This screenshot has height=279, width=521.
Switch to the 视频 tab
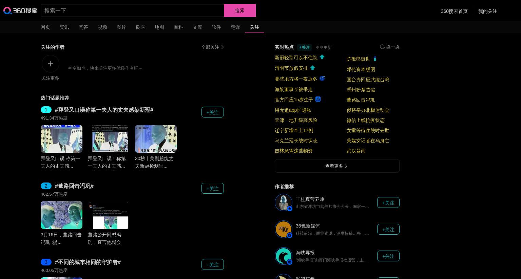click(102, 27)
